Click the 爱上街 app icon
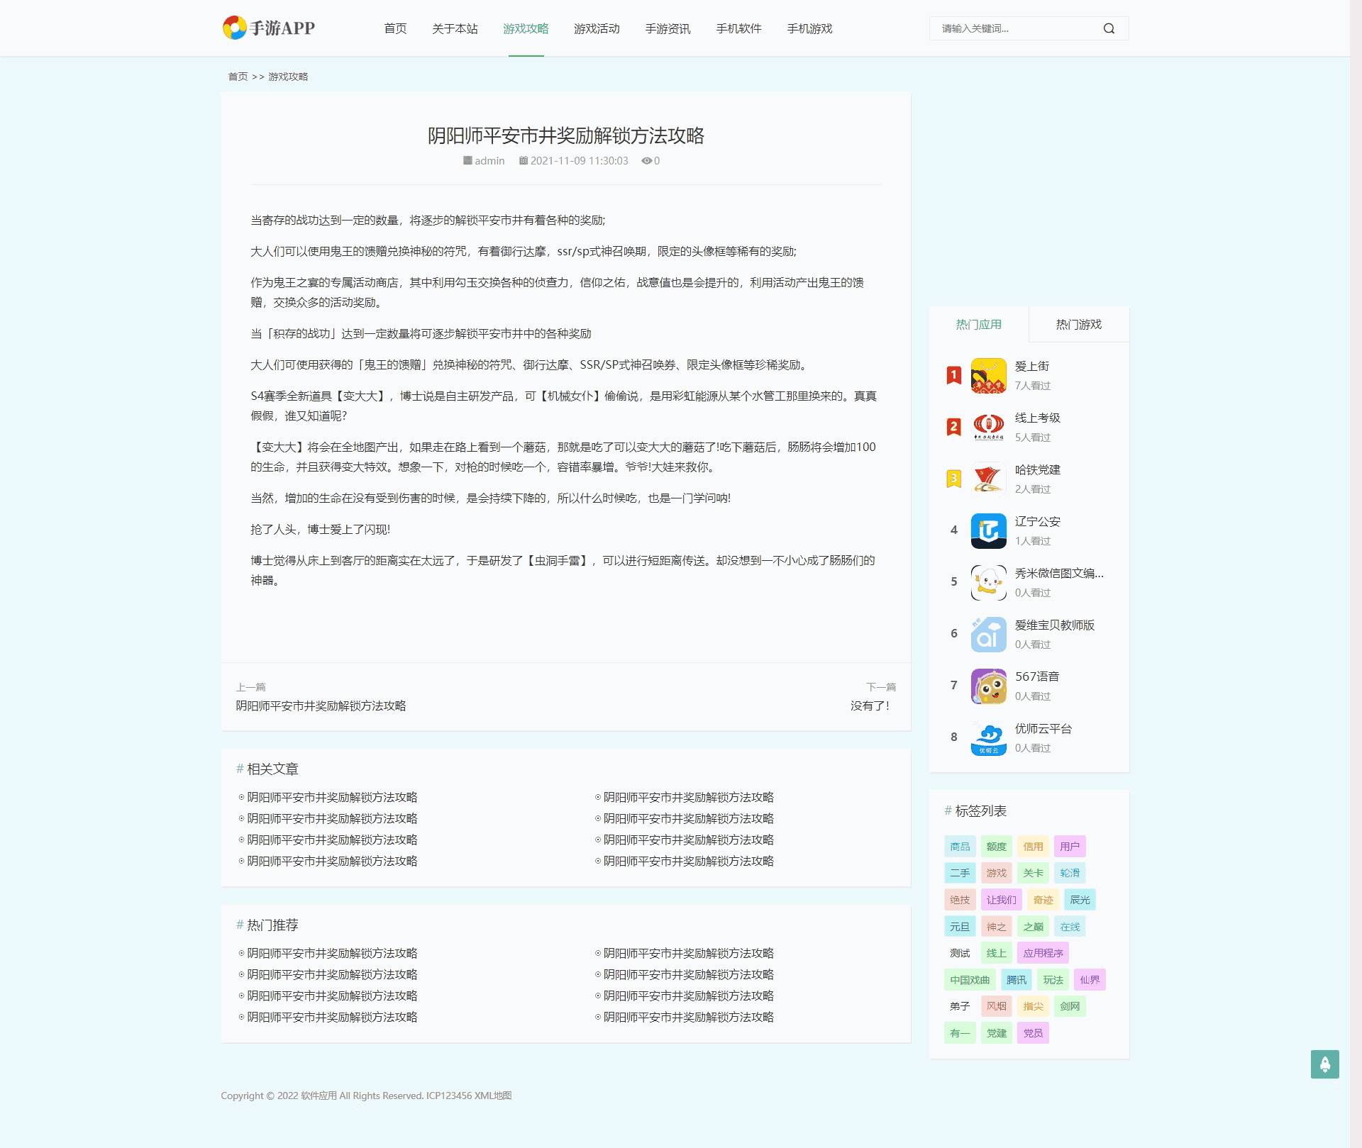 tap(987, 375)
